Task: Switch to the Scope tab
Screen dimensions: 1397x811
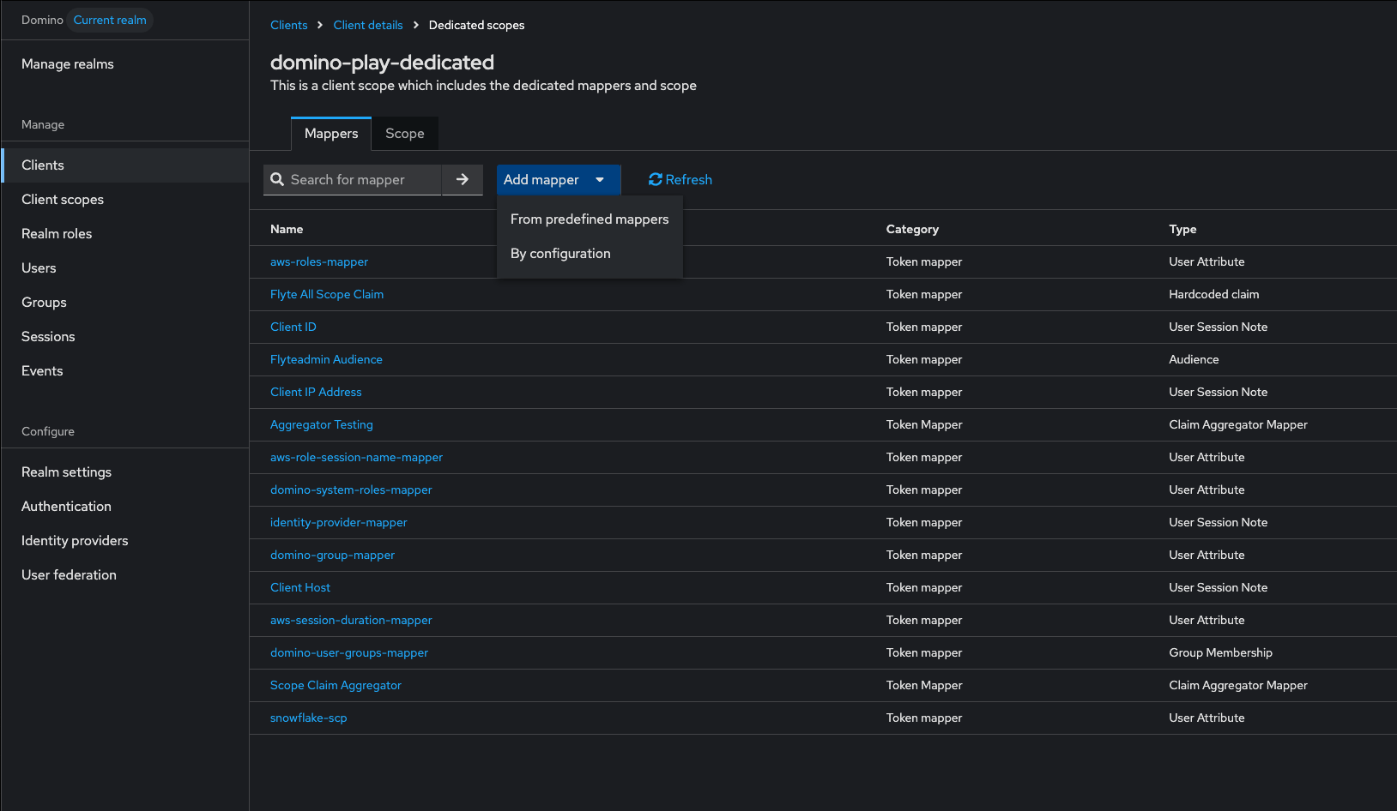Action: 405,134
